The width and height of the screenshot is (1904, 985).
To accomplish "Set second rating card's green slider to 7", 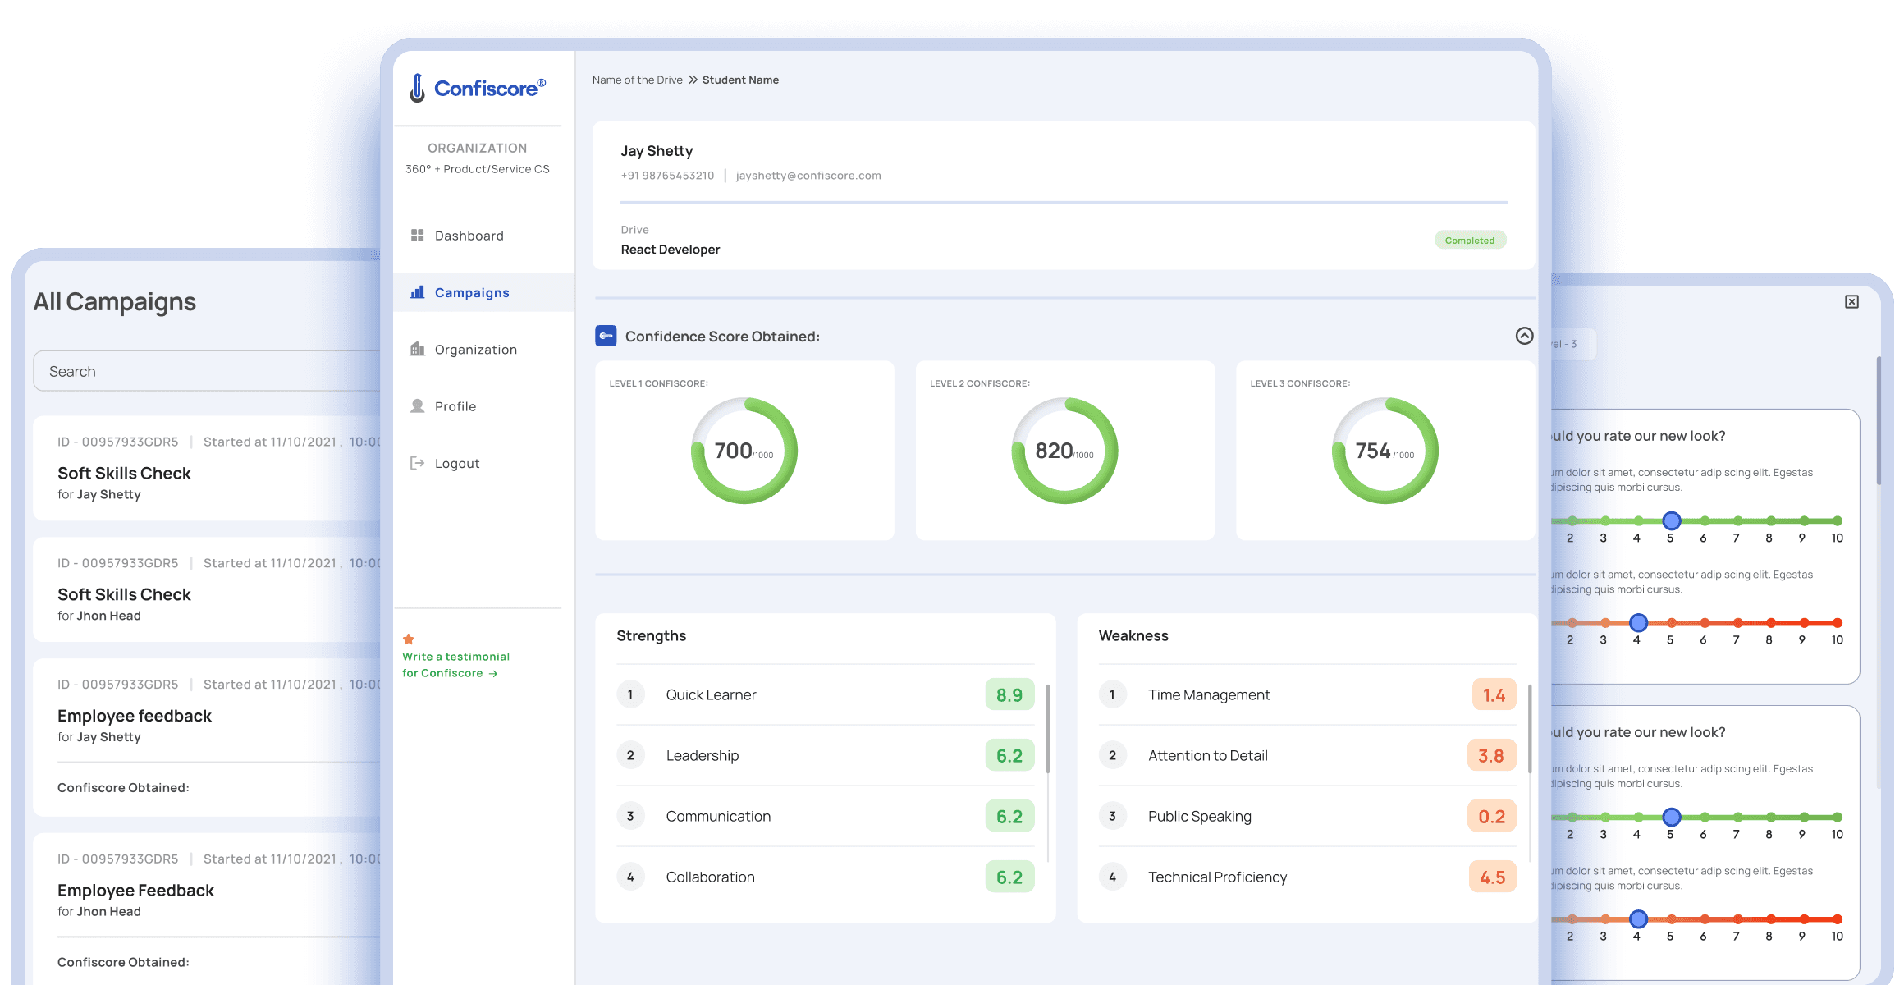I will 1738,817.
